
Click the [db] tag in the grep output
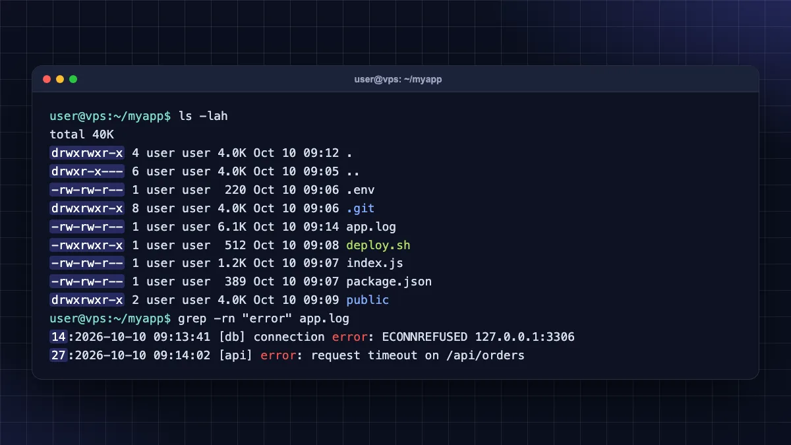click(x=232, y=337)
